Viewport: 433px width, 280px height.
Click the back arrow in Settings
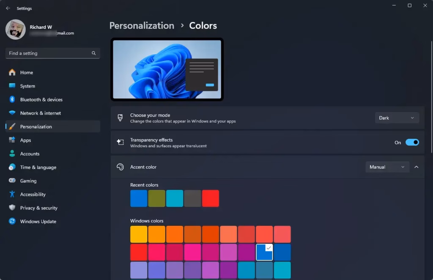click(8, 8)
